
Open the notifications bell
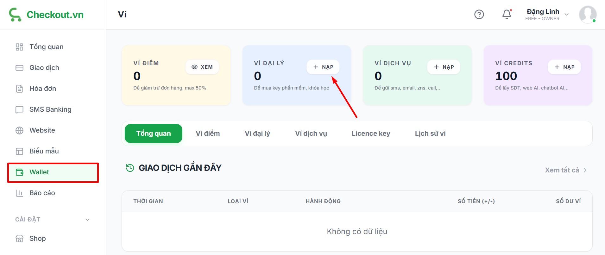tap(507, 15)
